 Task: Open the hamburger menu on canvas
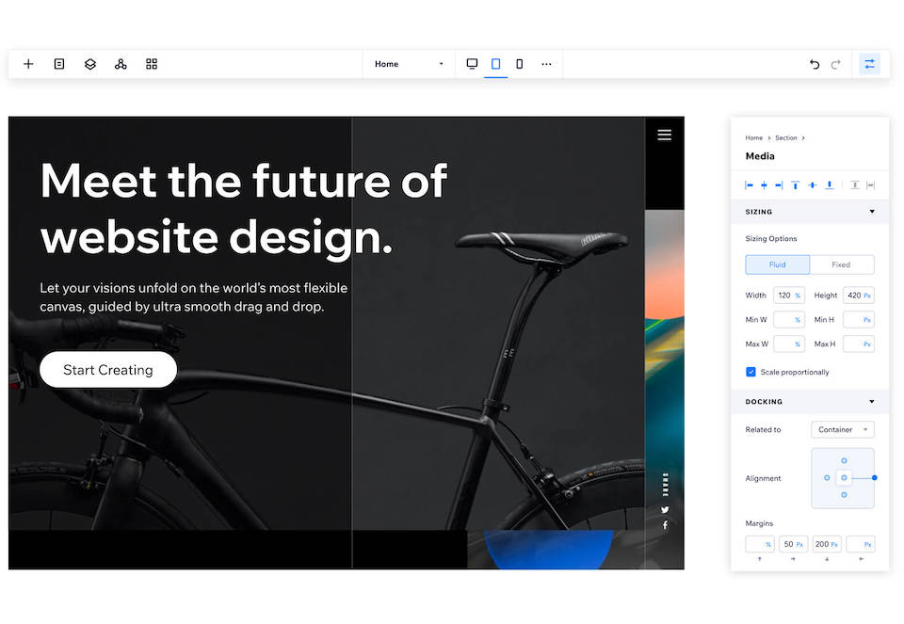(664, 135)
